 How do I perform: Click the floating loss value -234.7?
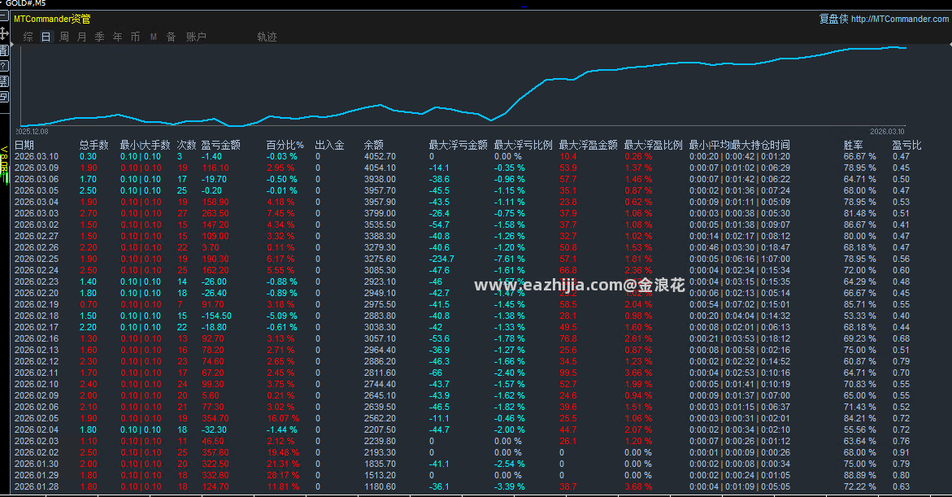coord(441,259)
